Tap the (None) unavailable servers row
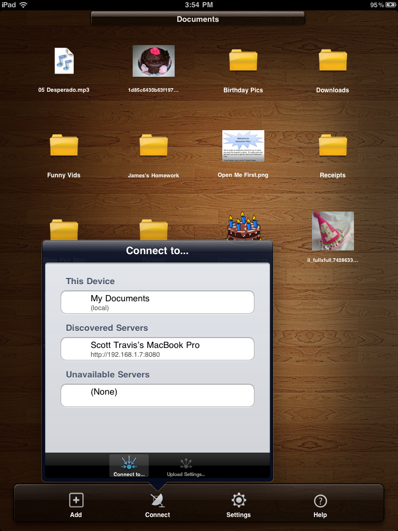 (x=158, y=396)
